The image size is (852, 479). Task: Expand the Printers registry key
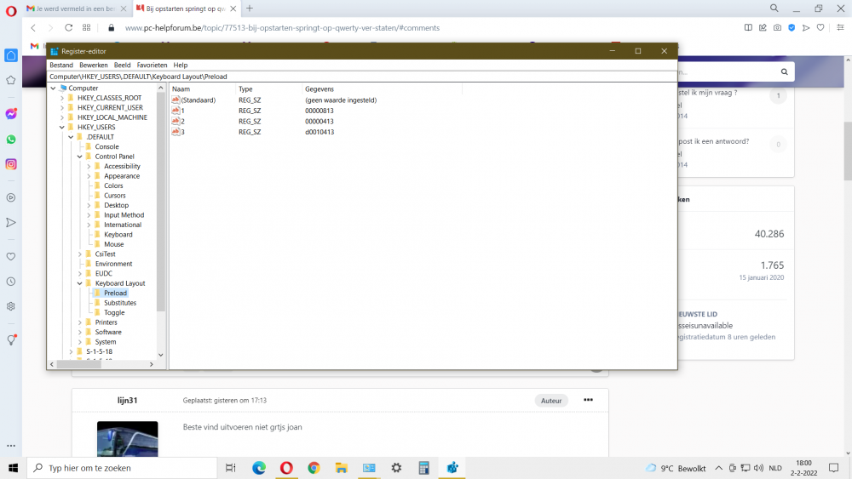[80, 322]
